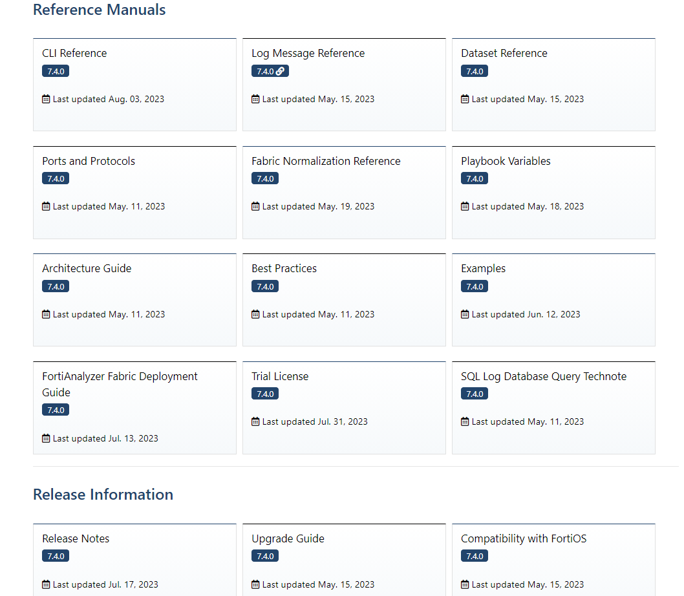The image size is (684, 596).
Task: Click the calendar icon beside Jul. 17, 2023
Action: 46,584
